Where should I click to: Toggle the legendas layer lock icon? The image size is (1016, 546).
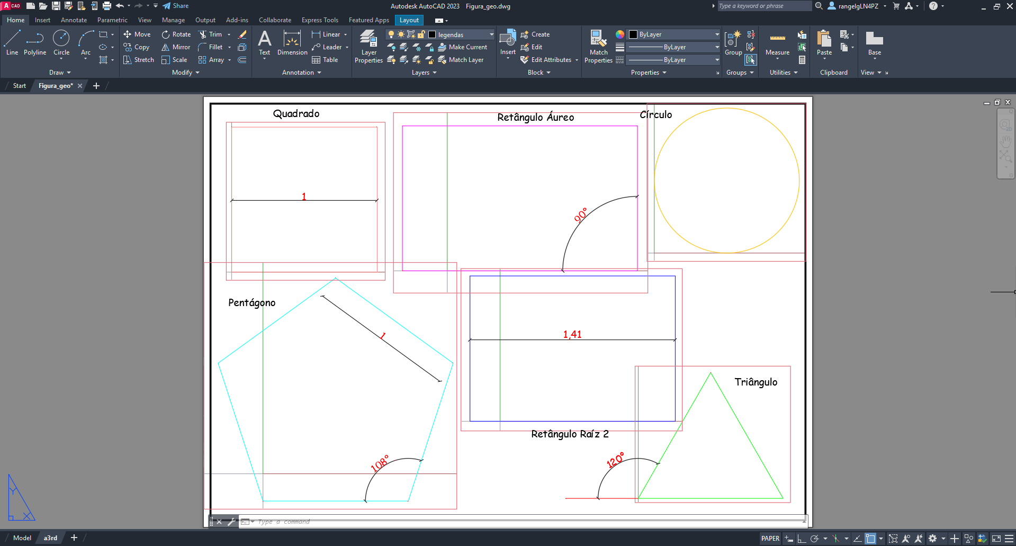(421, 34)
